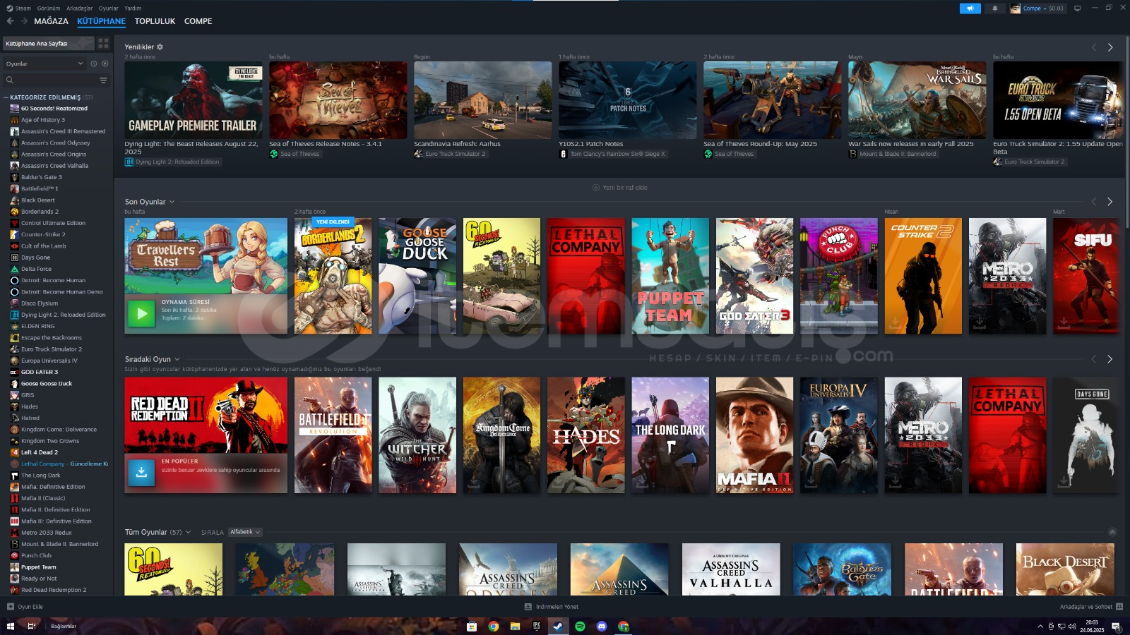Click Kütüphane Ana Sayfası button
Viewport: 1130px width, 635px height.
[48, 43]
